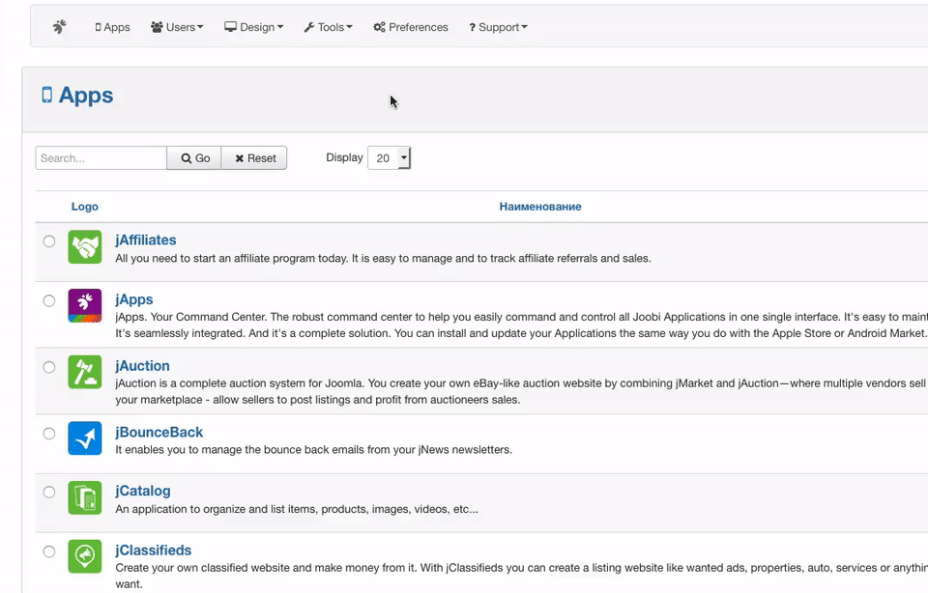Open the jApps app link
This screenshot has width=928, height=593.
coord(134,299)
